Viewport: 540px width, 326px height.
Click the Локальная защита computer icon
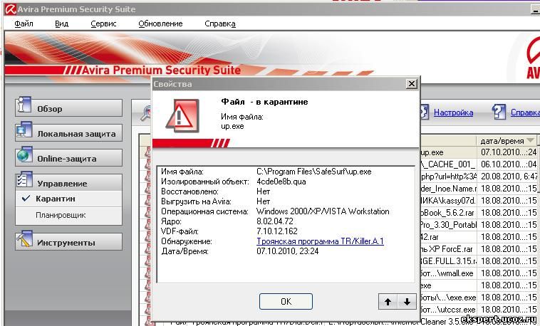(x=25, y=132)
